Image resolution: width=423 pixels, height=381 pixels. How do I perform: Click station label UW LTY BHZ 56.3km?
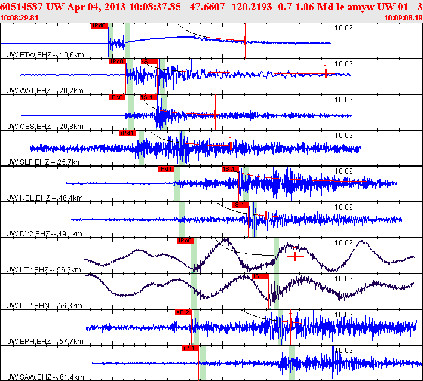click(x=44, y=270)
